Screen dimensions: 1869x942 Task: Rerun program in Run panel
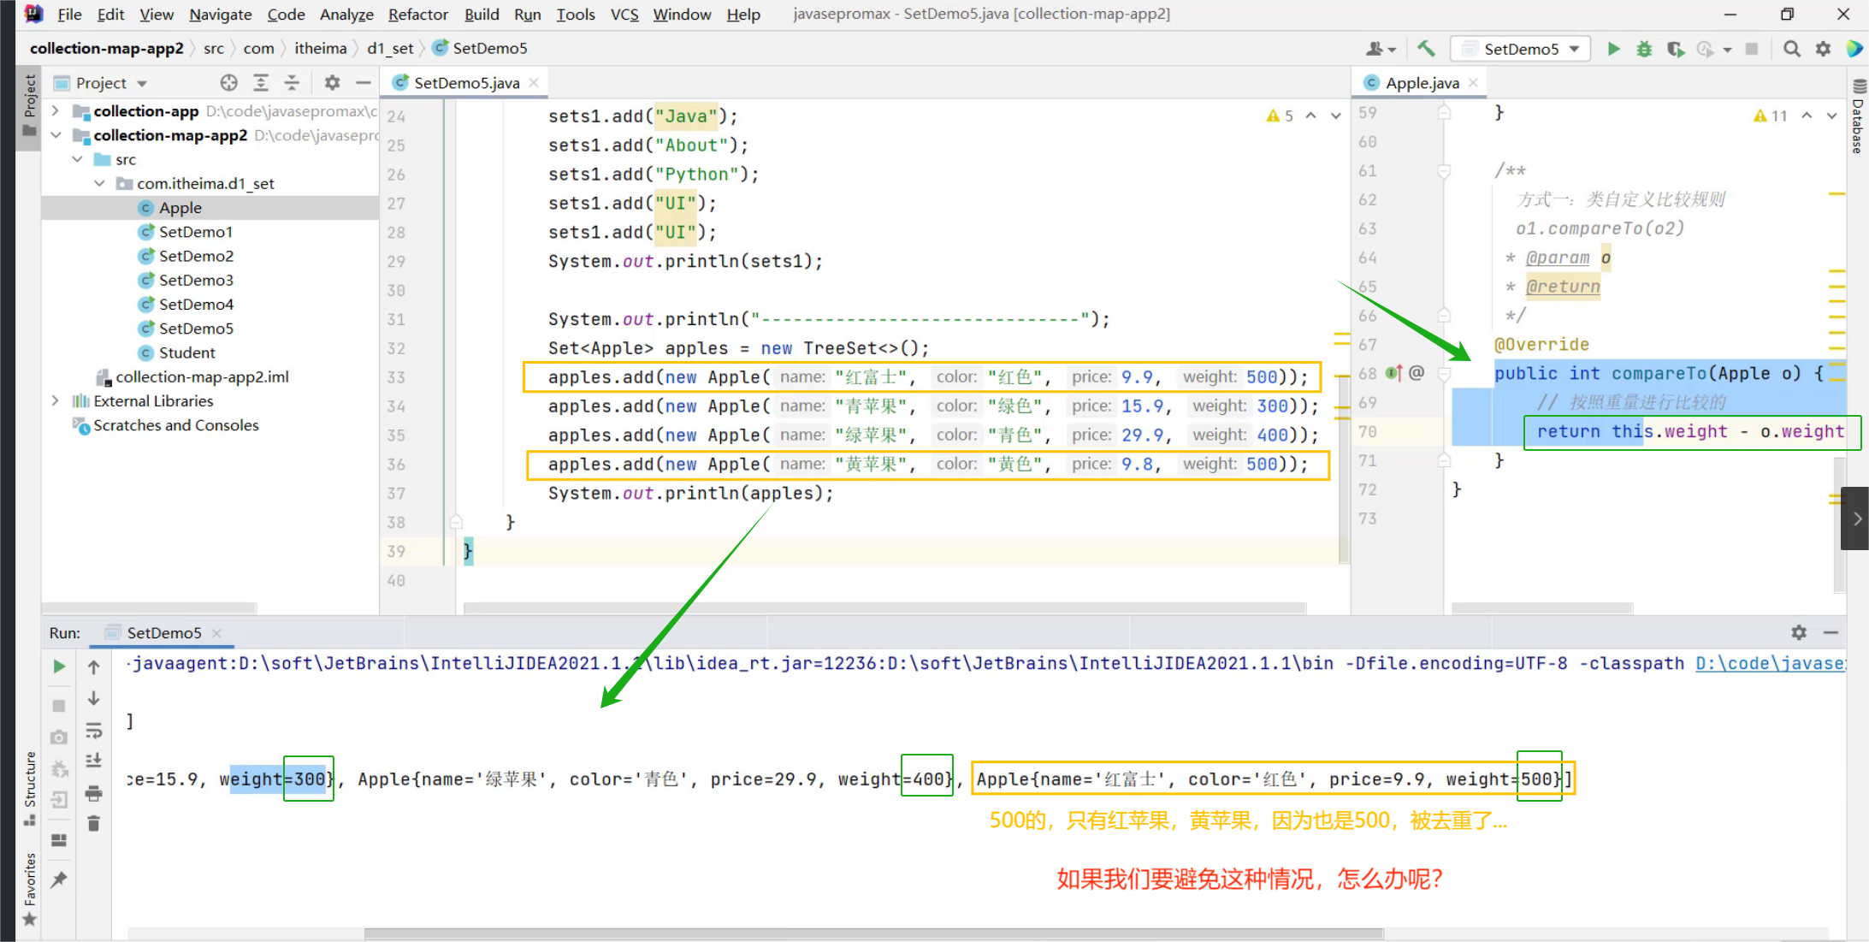coord(59,667)
